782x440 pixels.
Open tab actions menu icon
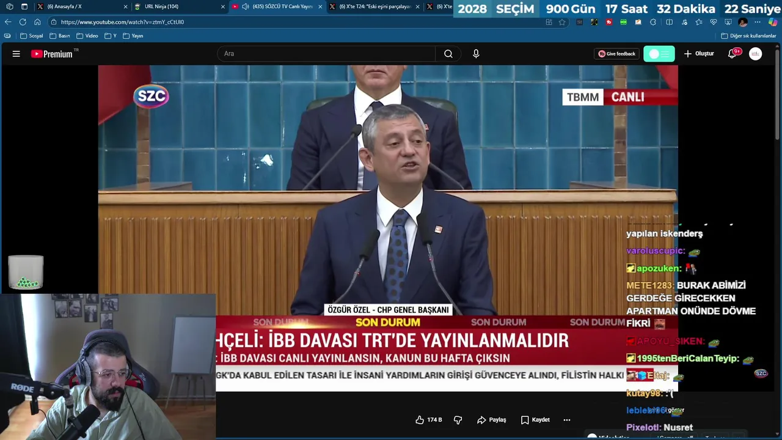(x=24, y=7)
